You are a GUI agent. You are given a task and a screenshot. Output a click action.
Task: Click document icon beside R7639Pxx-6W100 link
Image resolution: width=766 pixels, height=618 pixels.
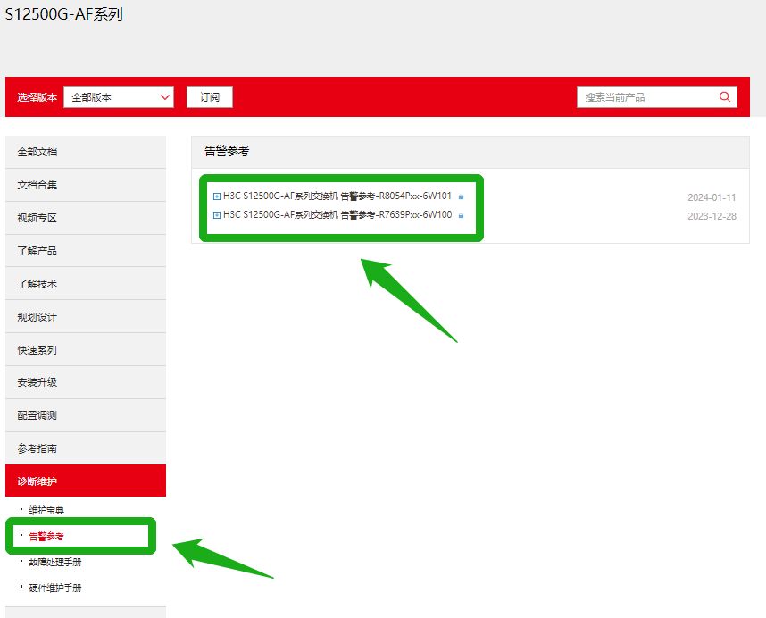[x=217, y=215]
